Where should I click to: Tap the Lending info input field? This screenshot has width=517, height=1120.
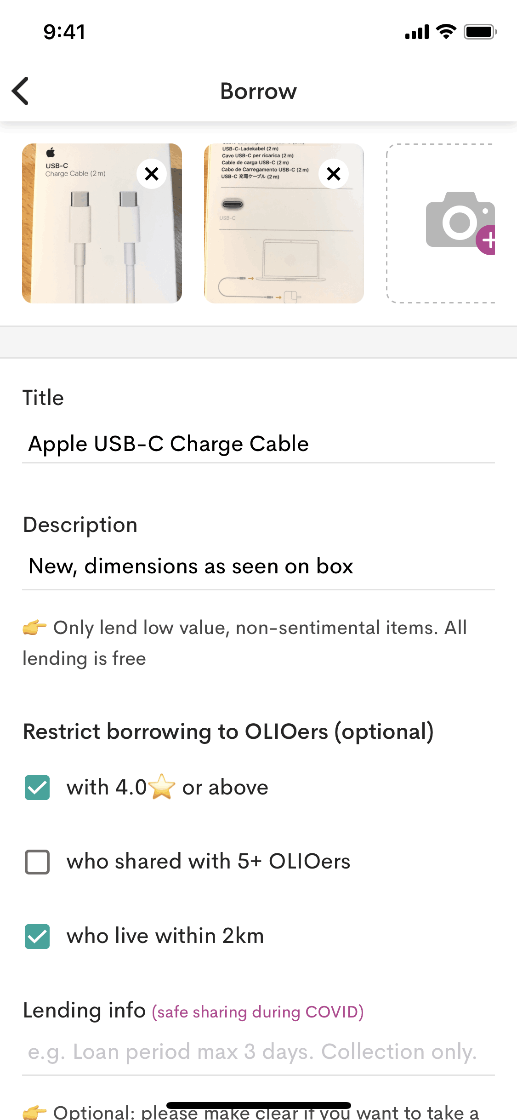coord(258,1052)
